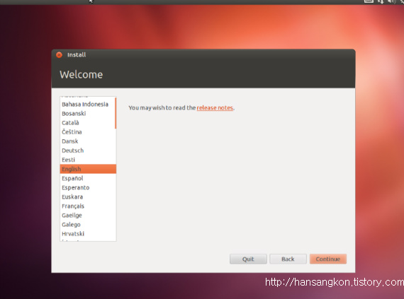This screenshot has width=404, height=299.
Task: Select Esperanto language option
Action: (x=88, y=187)
